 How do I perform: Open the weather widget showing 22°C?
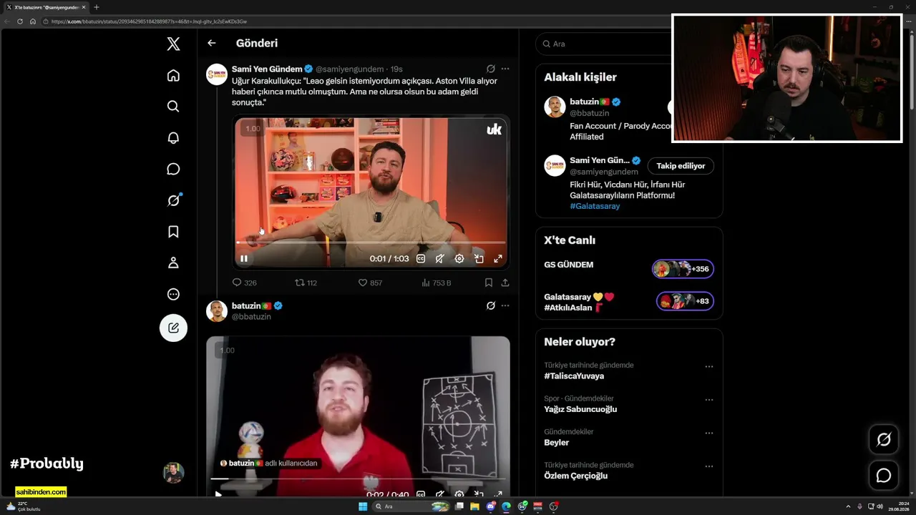click(x=23, y=506)
